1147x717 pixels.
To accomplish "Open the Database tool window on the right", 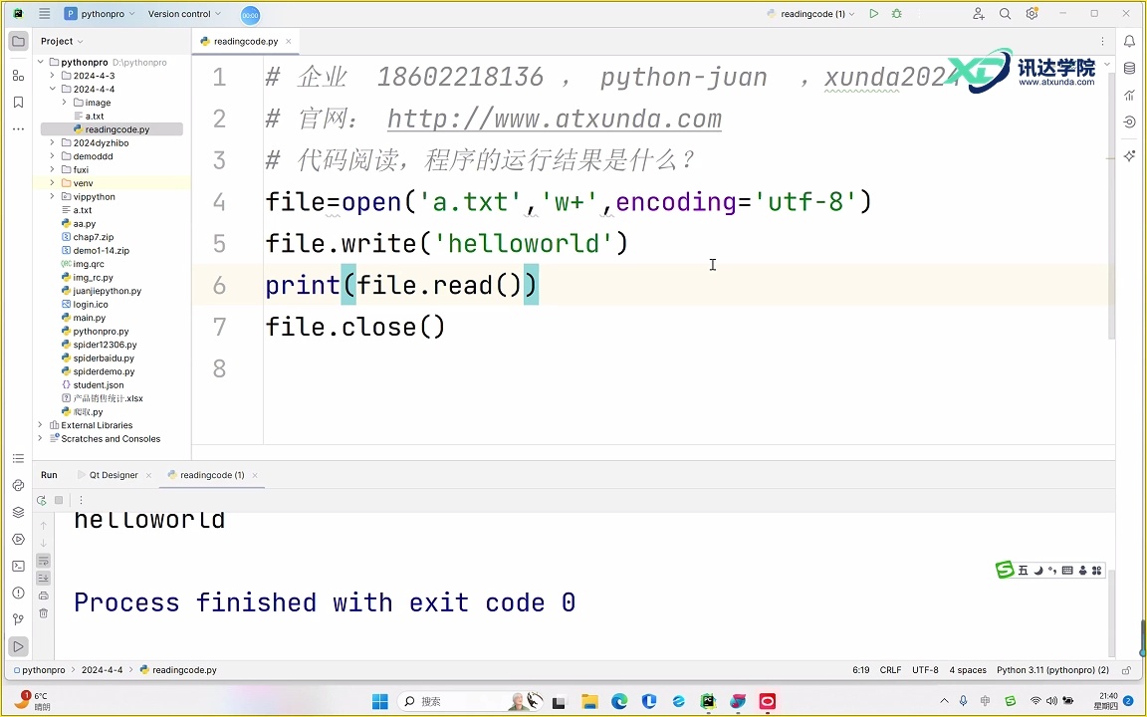I will [x=1130, y=68].
